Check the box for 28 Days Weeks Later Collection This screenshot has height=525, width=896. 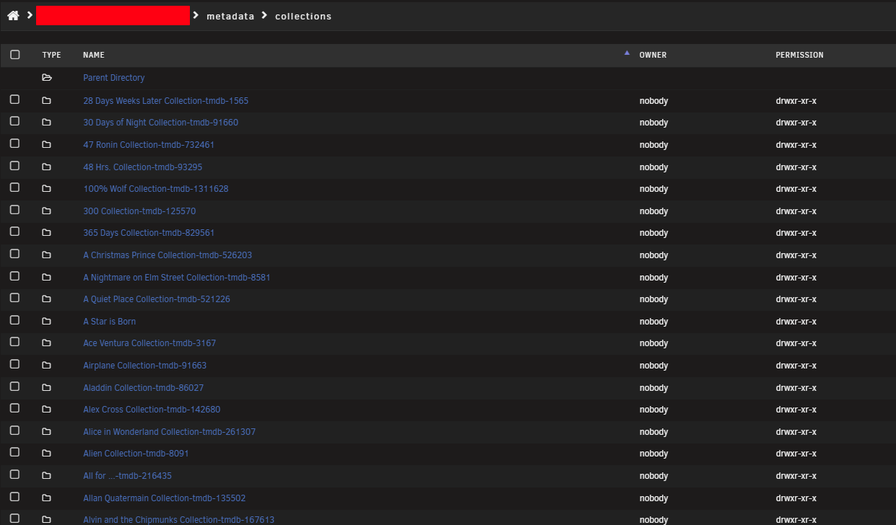pyautogui.click(x=15, y=100)
